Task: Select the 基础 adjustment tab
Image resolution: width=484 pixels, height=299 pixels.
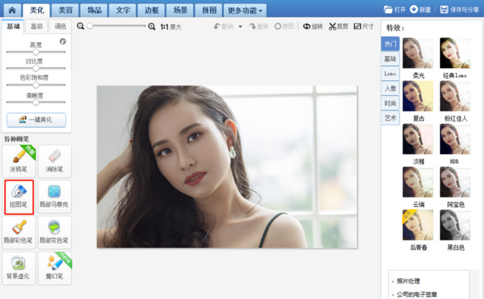Action: (x=13, y=26)
